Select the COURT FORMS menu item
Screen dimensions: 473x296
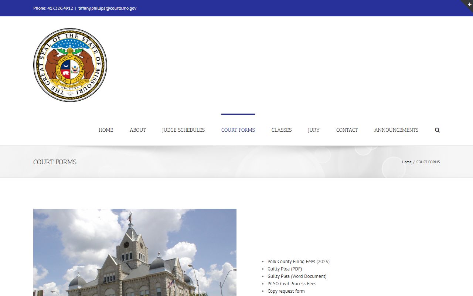point(238,130)
